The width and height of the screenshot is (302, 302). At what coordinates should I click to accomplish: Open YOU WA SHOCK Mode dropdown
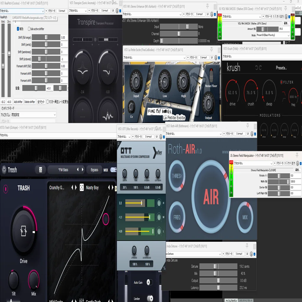[x=273, y=35]
